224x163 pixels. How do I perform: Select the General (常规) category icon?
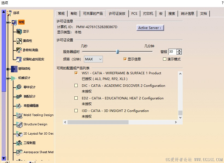(14, 22)
